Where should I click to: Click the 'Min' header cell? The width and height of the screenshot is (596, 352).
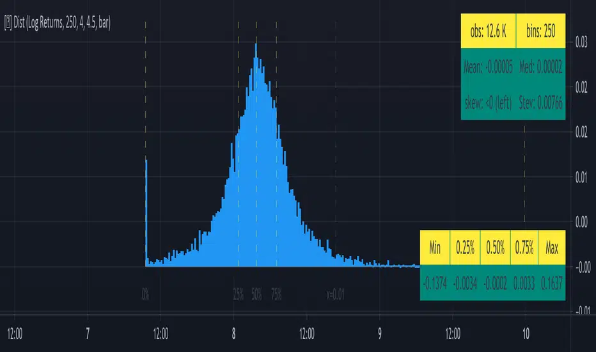pos(435,248)
